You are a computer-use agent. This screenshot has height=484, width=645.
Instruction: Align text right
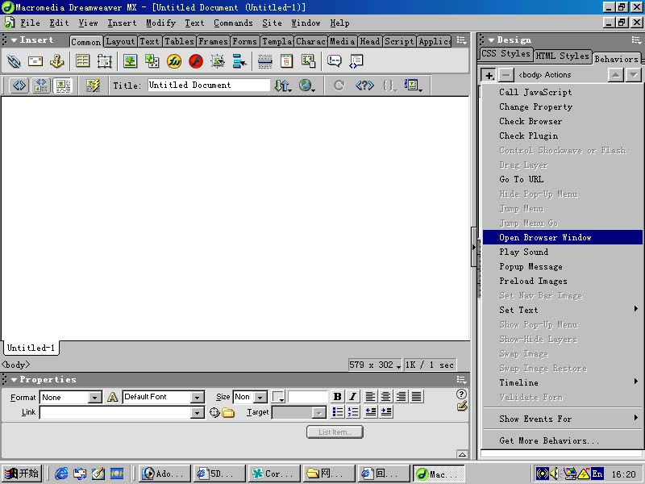point(401,397)
